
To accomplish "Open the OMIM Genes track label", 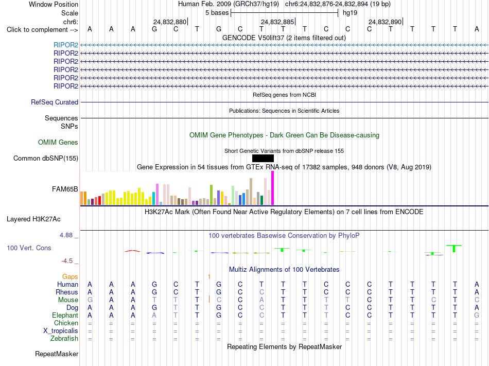I will (x=58, y=142).
